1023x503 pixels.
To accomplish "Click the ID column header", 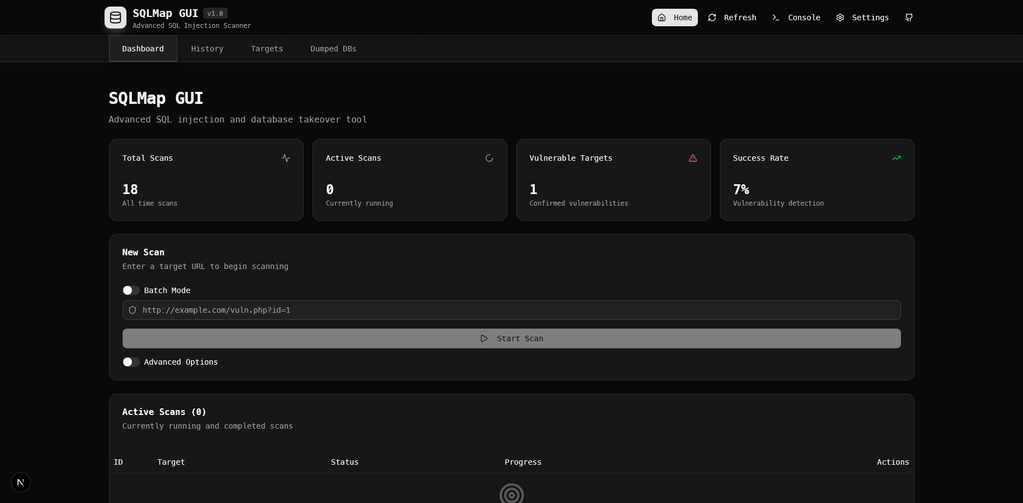I will tap(118, 462).
